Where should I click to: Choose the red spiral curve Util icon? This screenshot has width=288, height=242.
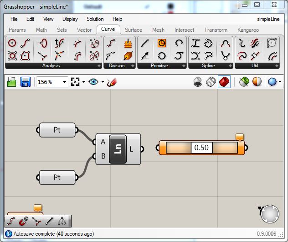tap(242, 56)
